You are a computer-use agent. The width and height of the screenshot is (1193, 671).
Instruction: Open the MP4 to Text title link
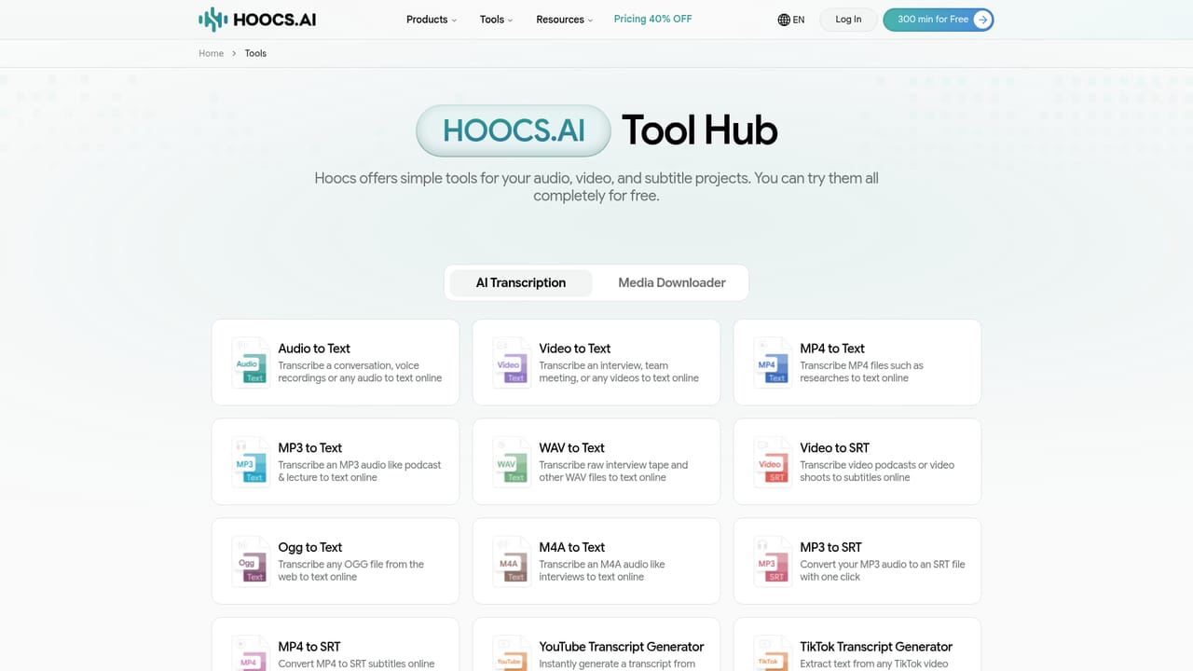pos(832,349)
